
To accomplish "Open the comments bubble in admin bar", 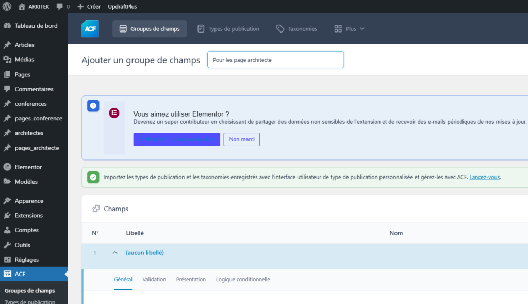I will tap(63, 7).
